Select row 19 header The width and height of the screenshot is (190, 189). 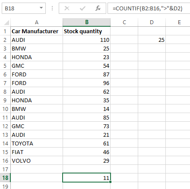[x=5, y=186]
